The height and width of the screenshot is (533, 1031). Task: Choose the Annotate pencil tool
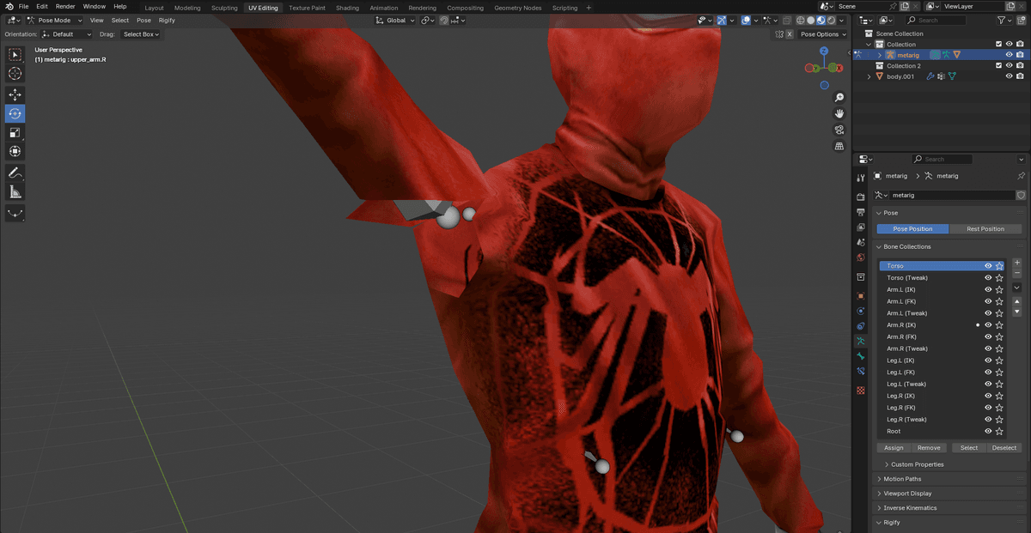(x=15, y=173)
